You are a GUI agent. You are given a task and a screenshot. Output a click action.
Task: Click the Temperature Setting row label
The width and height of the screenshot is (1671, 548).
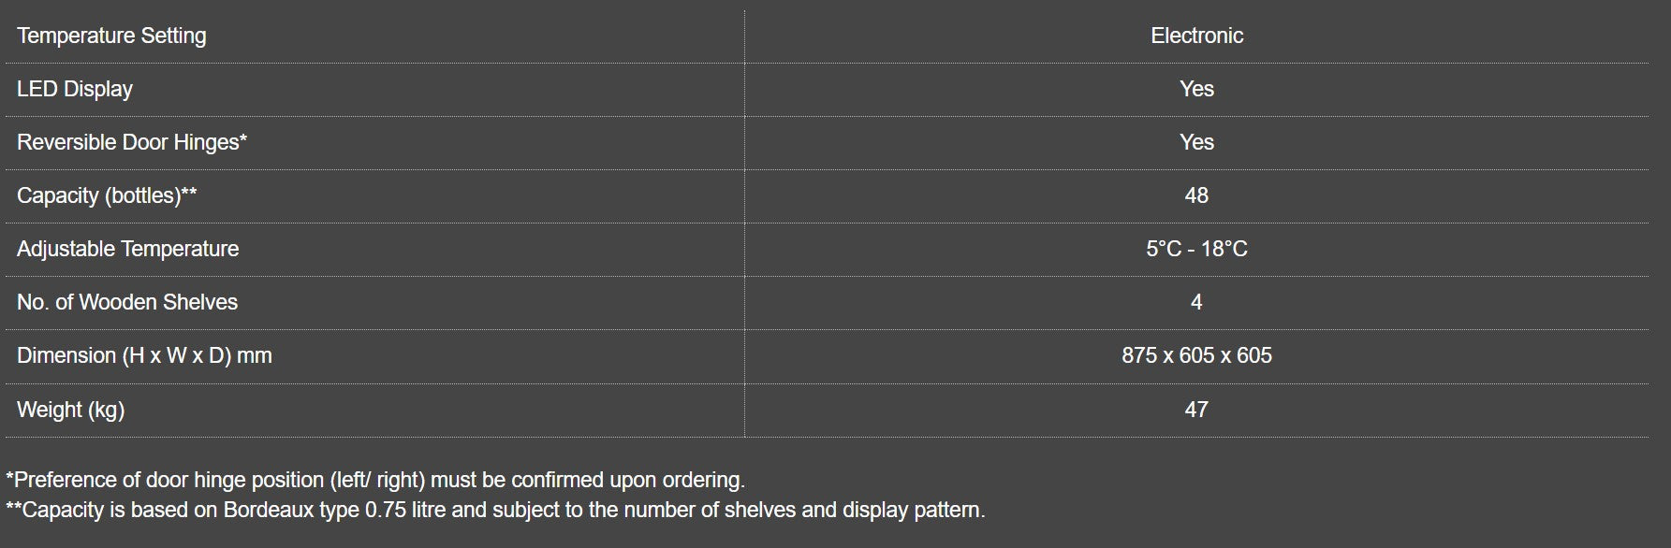pyautogui.click(x=111, y=36)
